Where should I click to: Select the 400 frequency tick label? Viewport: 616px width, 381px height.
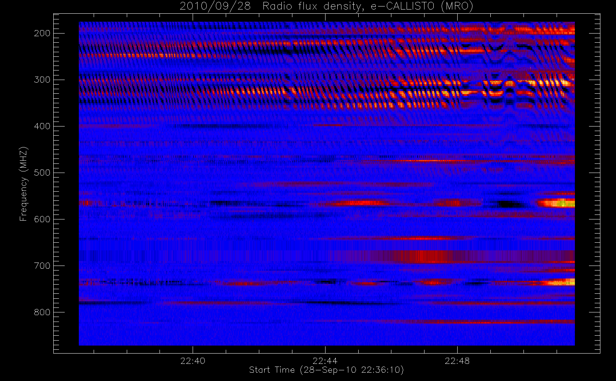42,126
